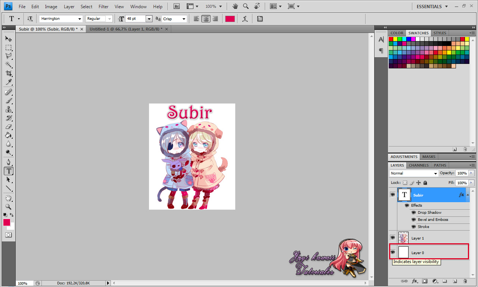Launch Adobe Bridge from application bar
The image size is (478, 287).
pos(177,6)
